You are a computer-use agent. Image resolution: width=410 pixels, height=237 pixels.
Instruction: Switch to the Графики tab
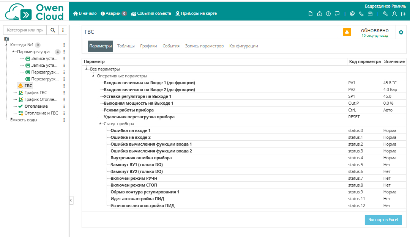click(148, 46)
